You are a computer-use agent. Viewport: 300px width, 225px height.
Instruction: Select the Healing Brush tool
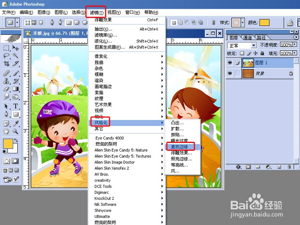click(x=6, y=73)
